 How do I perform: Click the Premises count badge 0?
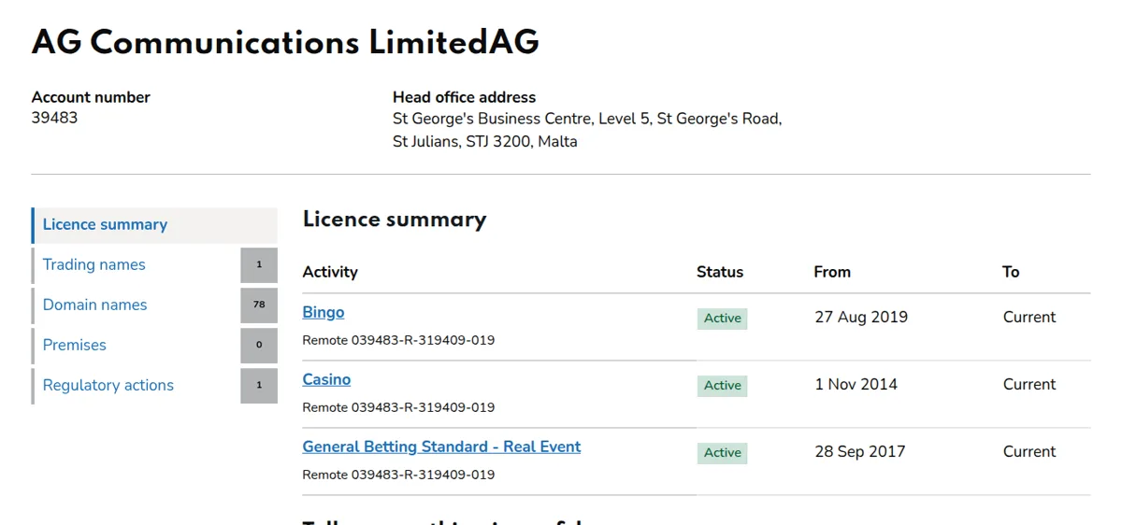(259, 346)
